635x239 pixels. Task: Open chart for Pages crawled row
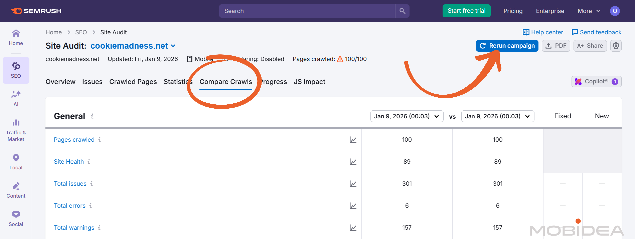tap(353, 140)
